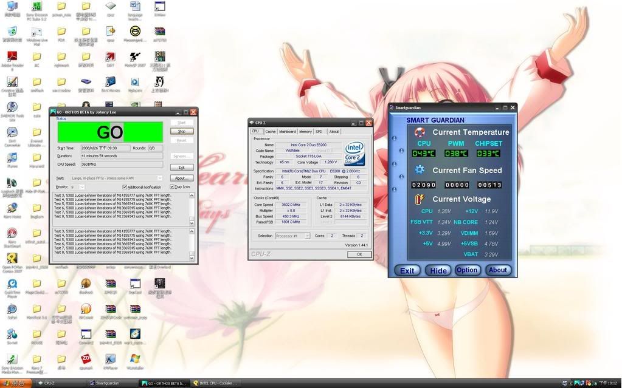Open Smartguardian Option settings
The height and width of the screenshot is (388, 622).
467,270
